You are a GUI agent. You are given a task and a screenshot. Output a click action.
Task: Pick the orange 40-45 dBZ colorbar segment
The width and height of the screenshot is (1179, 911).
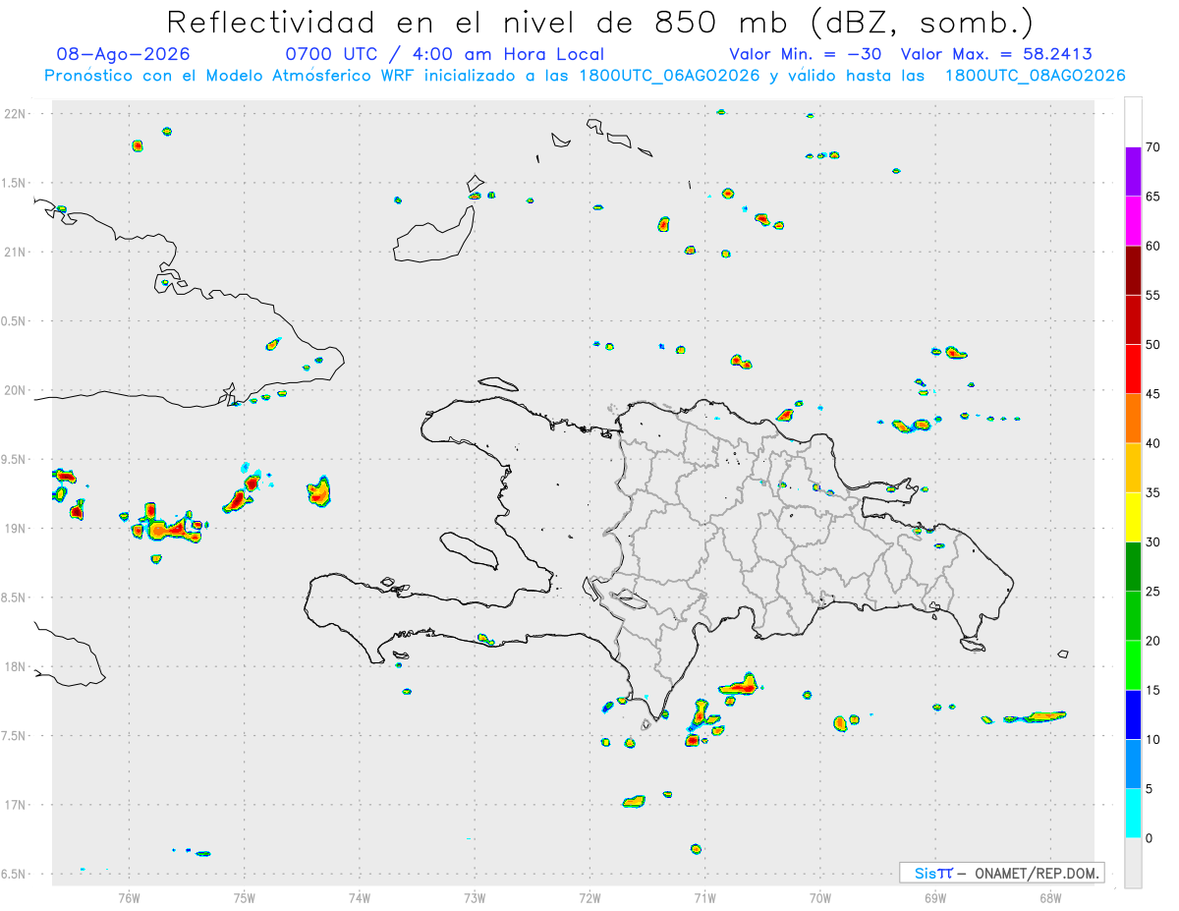1133,419
